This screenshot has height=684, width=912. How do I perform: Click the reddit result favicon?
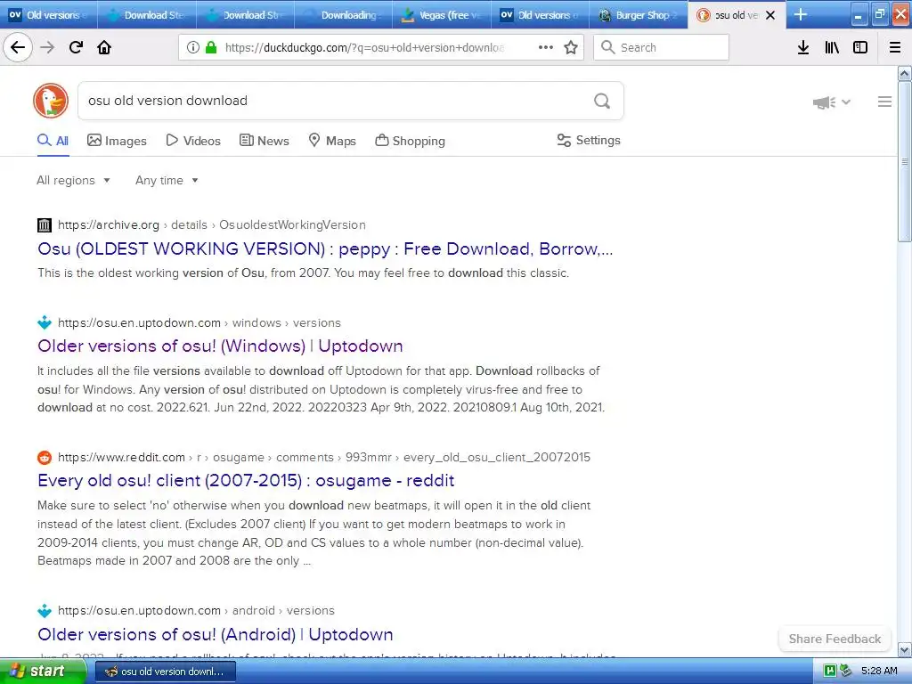click(45, 458)
